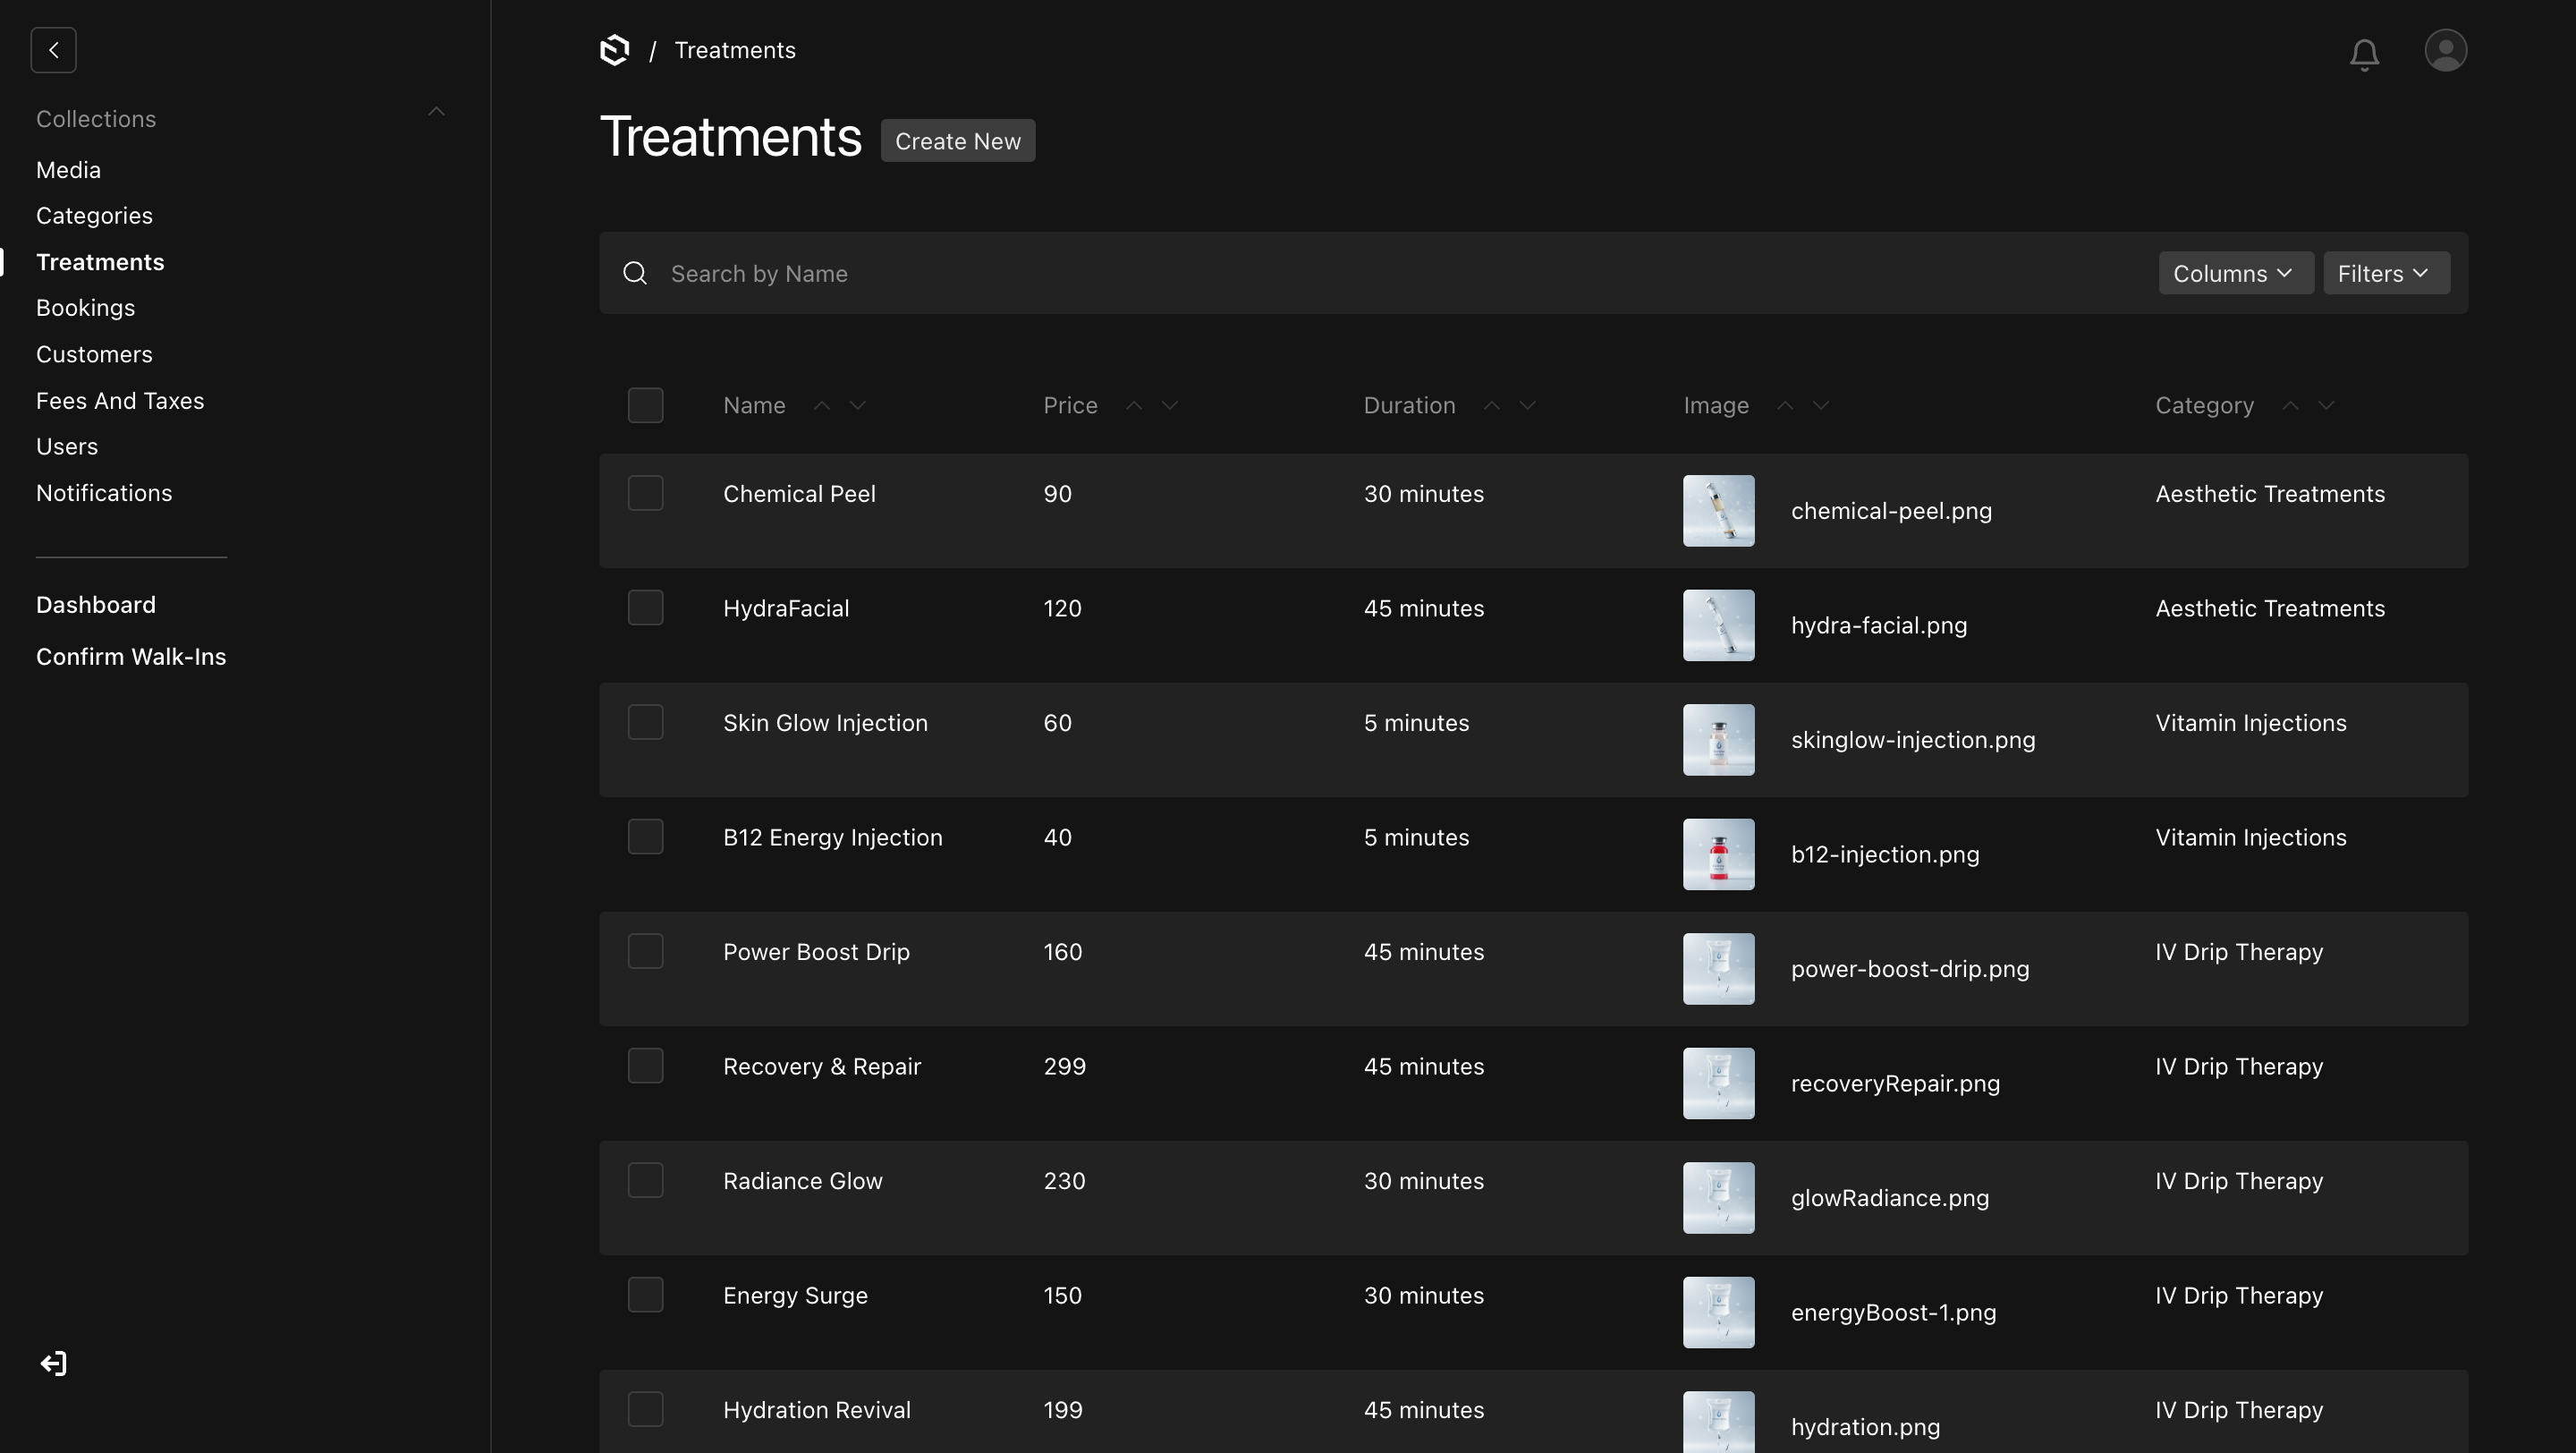Collapse the sidebar using the back arrow

pyautogui.click(x=54, y=50)
